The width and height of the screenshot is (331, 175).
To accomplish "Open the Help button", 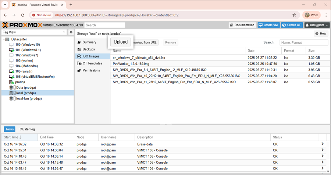I will click(x=321, y=34).
